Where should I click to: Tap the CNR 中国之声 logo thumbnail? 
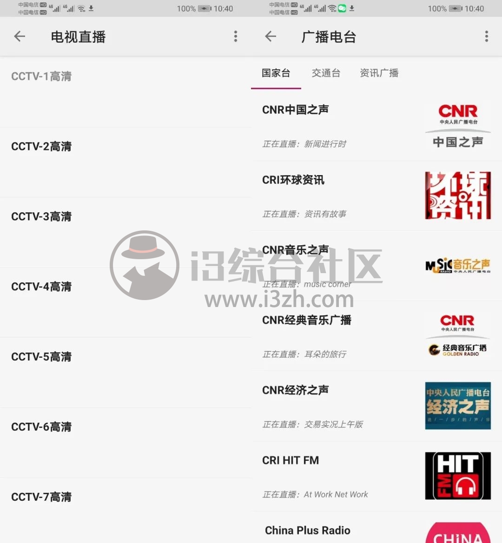[x=458, y=126]
